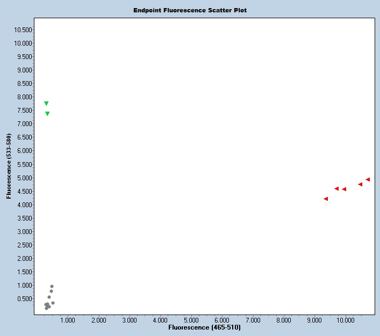Click the Fluorescence (533-580) y-axis title
Image resolution: width=380 pixels, height=336 pixels.
tap(9, 167)
